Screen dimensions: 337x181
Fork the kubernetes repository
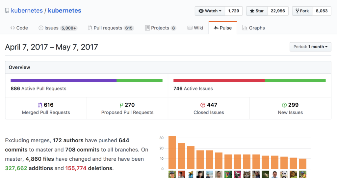point(302,11)
